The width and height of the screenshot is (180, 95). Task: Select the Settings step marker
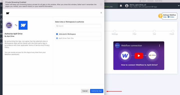pos(115,31)
